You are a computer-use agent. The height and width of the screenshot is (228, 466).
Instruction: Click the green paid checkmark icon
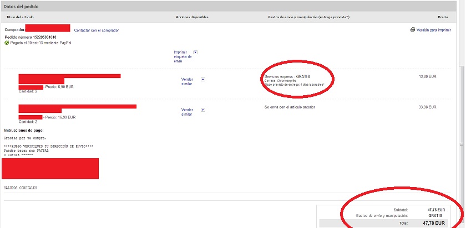pyautogui.click(x=7, y=43)
